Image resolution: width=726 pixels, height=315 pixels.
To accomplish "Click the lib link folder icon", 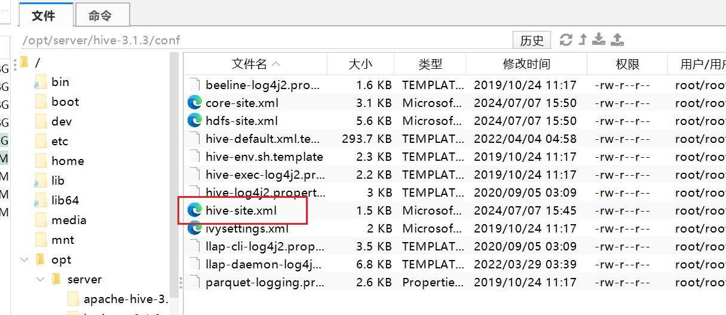I will [41, 181].
